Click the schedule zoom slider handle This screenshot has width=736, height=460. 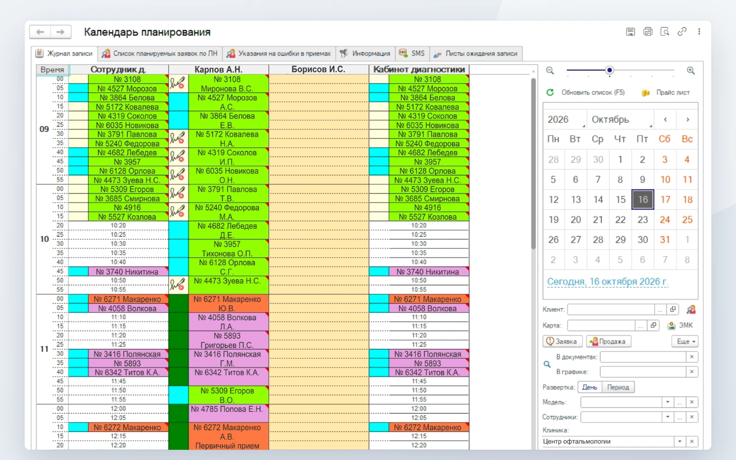point(609,70)
